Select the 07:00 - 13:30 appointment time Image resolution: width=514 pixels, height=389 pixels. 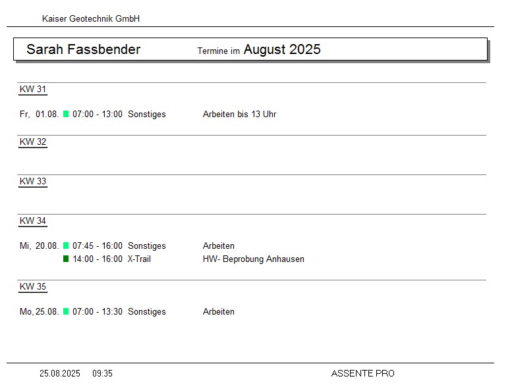point(98,312)
